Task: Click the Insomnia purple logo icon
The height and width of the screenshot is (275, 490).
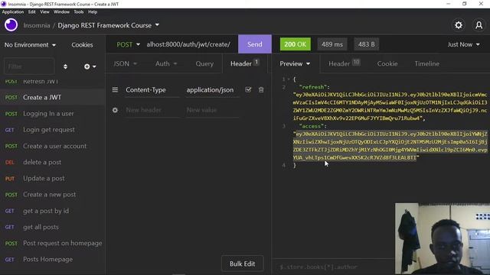Action: pos(11,25)
